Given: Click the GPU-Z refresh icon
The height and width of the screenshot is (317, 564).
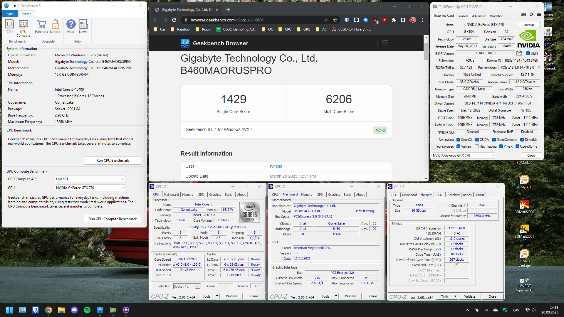Looking at the screenshot, I should [x=531, y=14].
